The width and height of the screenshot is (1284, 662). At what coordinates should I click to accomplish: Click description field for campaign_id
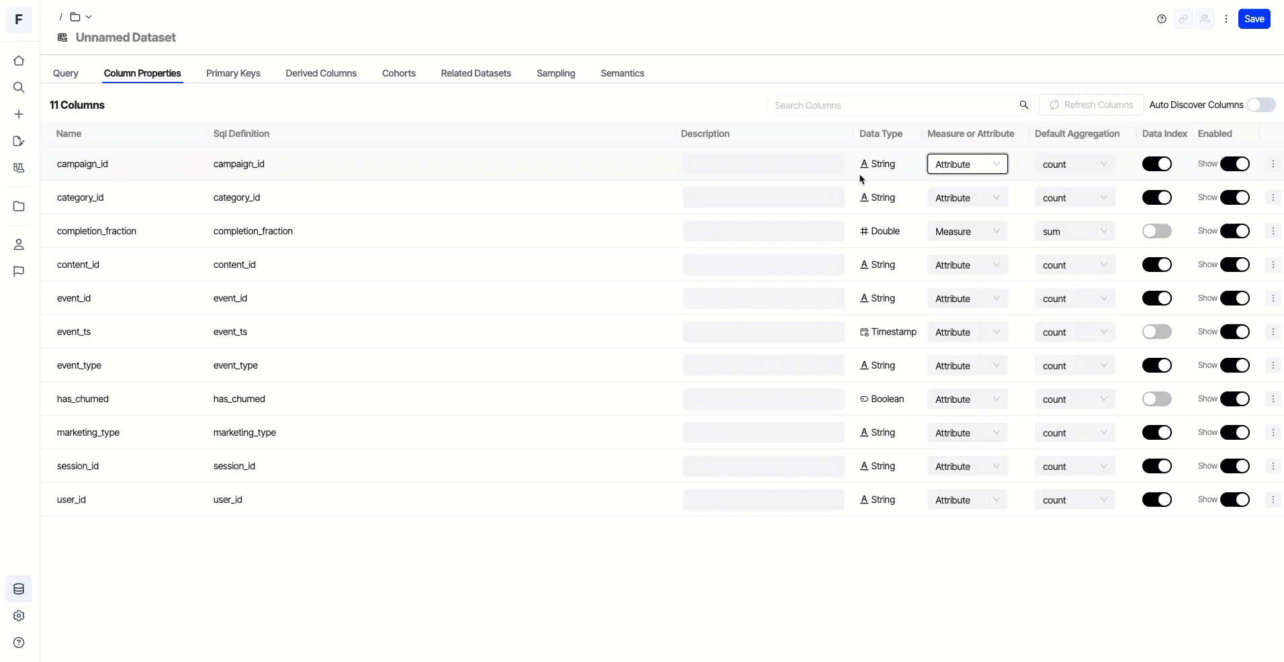point(764,164)
